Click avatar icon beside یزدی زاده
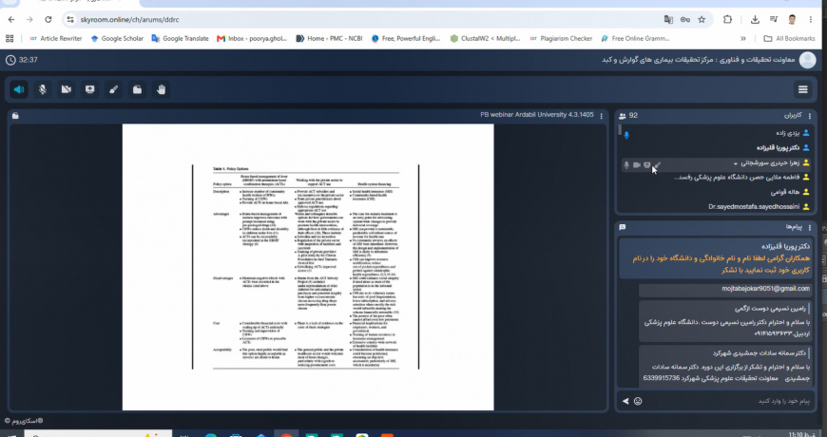The image size is (827, 437). click(806, 133)
